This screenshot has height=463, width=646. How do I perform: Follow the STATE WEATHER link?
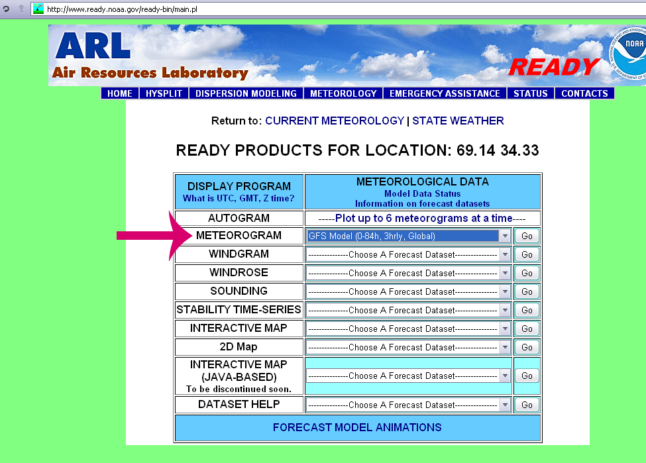tap(458, 121)
